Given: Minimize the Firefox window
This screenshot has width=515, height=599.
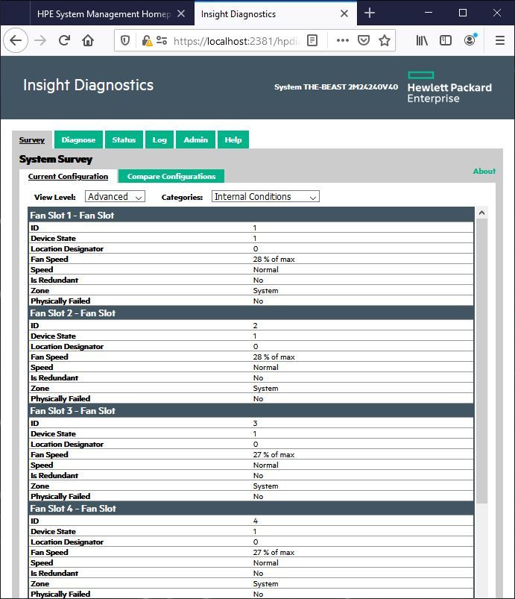Looking at the screenshot, I should (429, 13).
